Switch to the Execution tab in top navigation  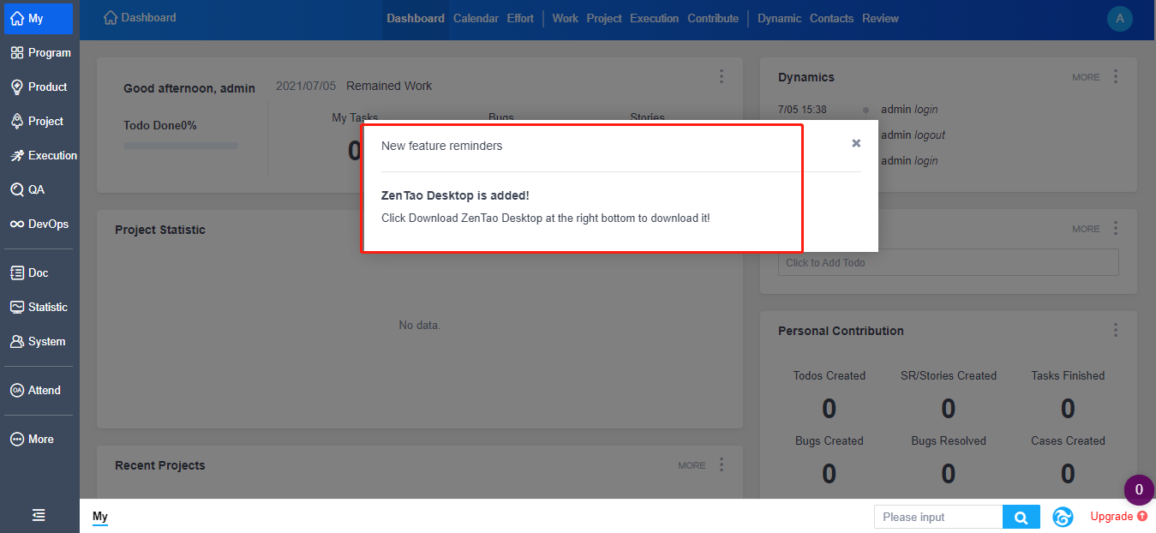pyautogui.click(x=654, y=18)
